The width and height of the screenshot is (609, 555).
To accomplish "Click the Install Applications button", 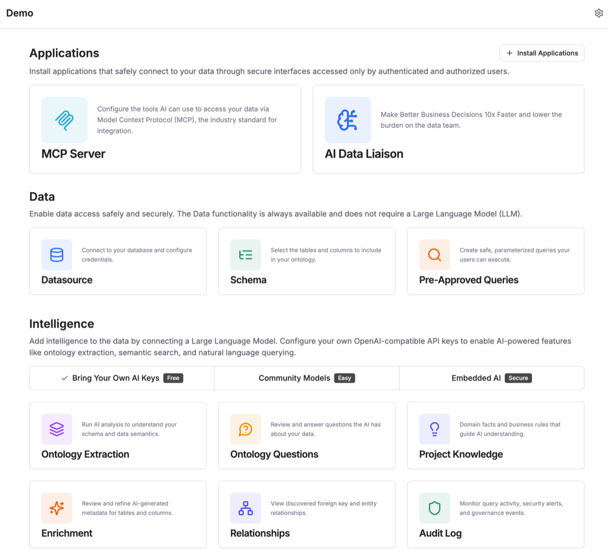I will click(x=542, y=53).
